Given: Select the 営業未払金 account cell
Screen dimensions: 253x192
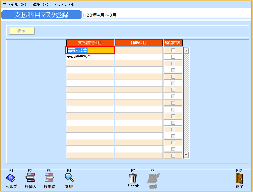Looking at the screenshot, I should [x=90, y=50].
